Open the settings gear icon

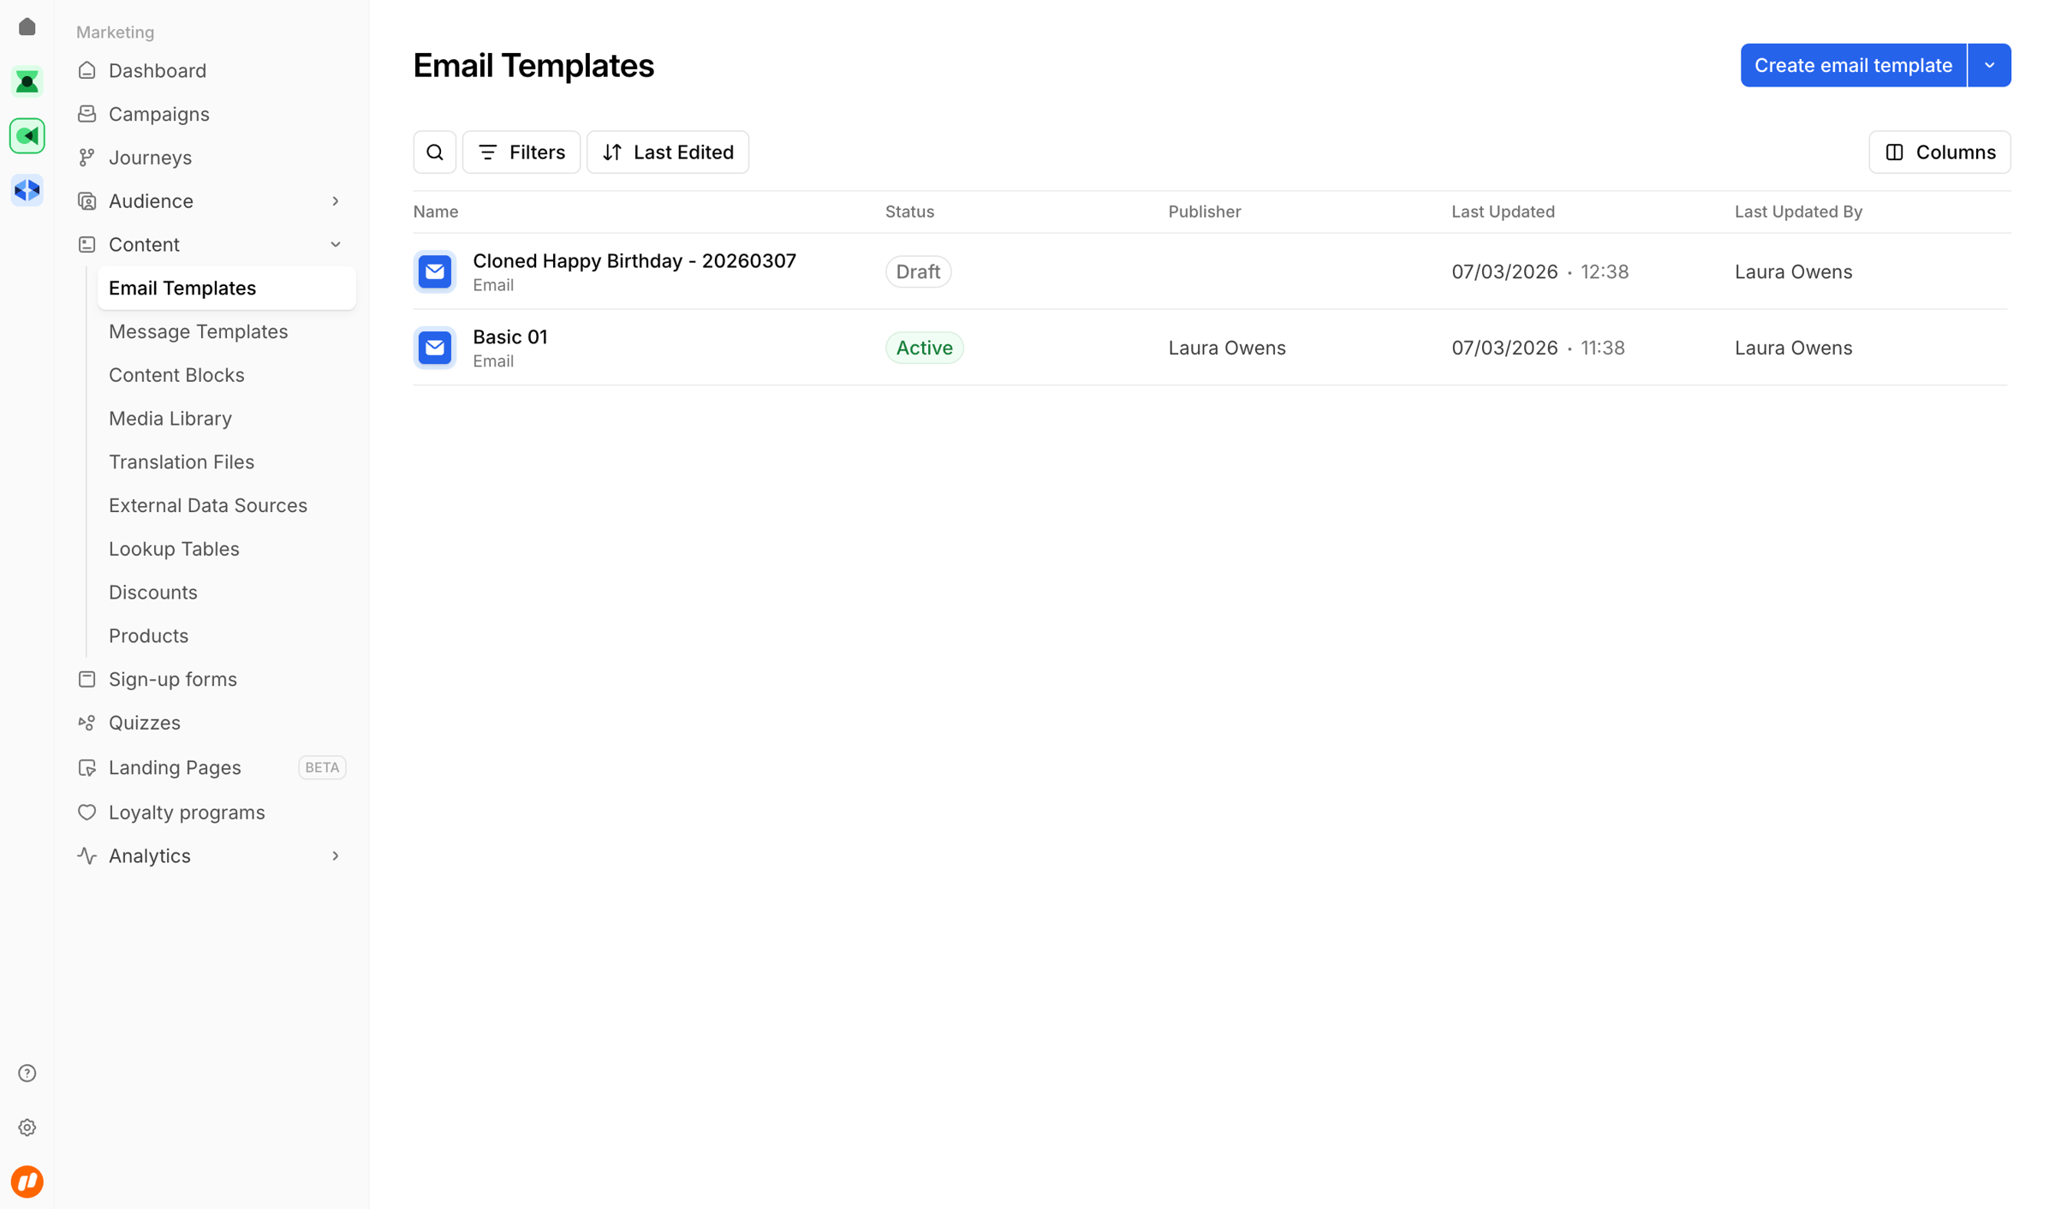[x=27, y=1127]
